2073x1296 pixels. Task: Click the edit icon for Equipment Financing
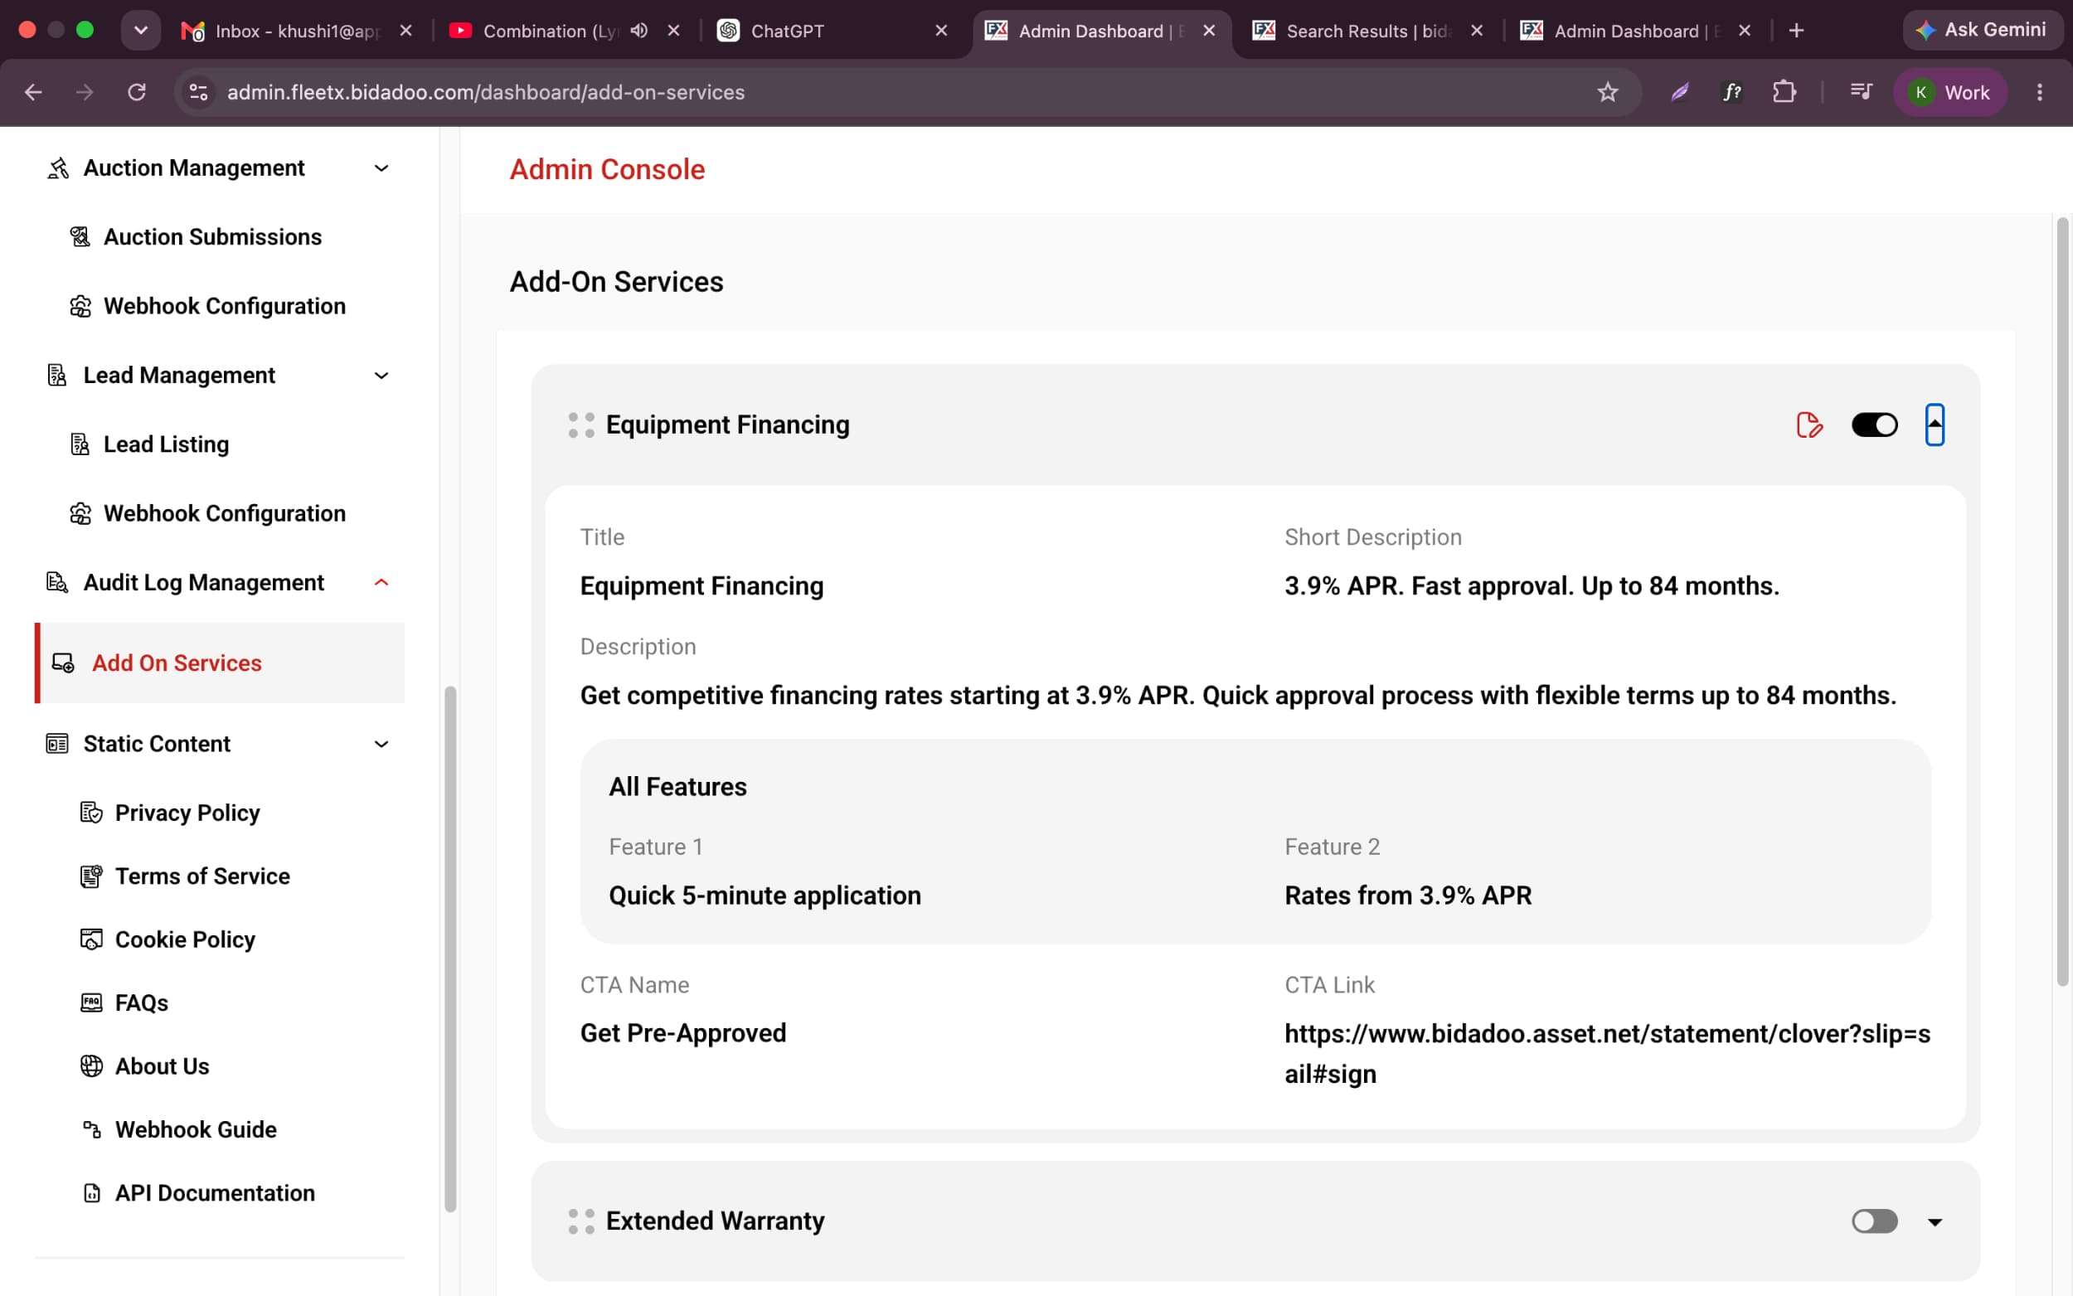pyautogui.click(x=1809, y=425)
